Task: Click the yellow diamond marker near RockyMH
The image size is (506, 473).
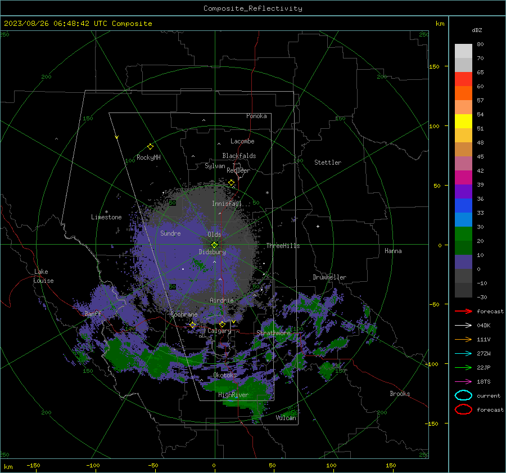Action: (150, 147)
